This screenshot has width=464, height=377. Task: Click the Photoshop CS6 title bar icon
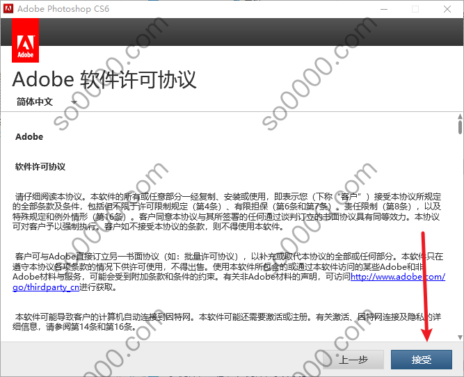pos(8,9)
